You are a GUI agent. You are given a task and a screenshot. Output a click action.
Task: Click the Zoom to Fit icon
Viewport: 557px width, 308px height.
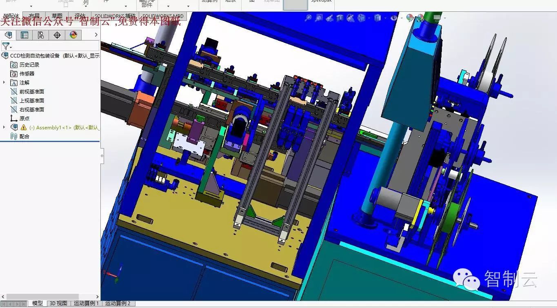(308, 18)
